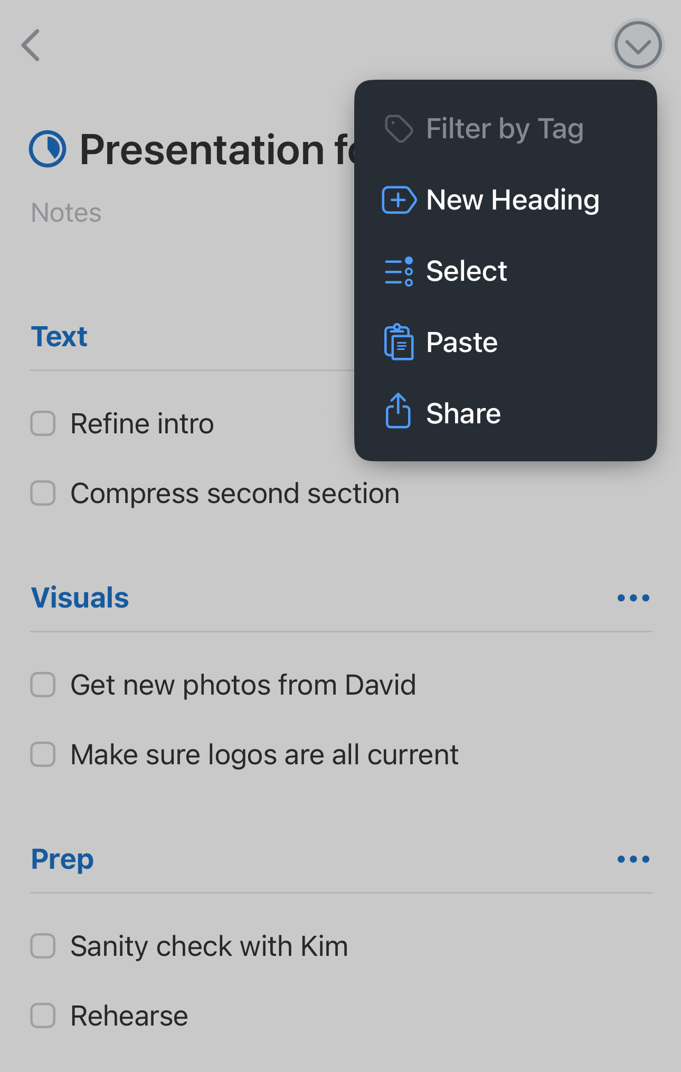Click the Paste clipboard icon

[399, 343]
